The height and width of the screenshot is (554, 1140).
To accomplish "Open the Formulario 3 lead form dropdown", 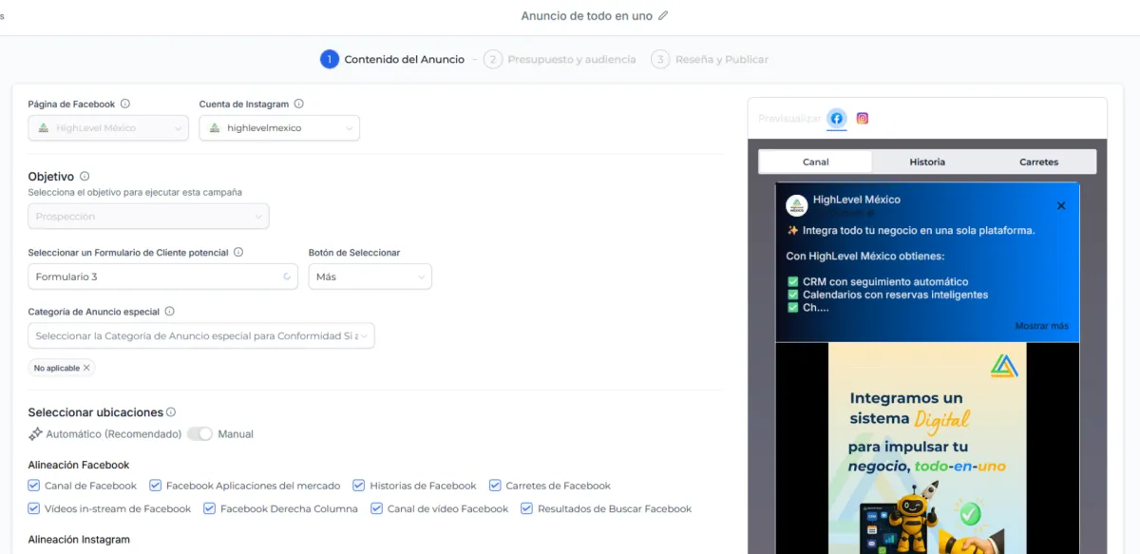I will click(x=163, y=277).
